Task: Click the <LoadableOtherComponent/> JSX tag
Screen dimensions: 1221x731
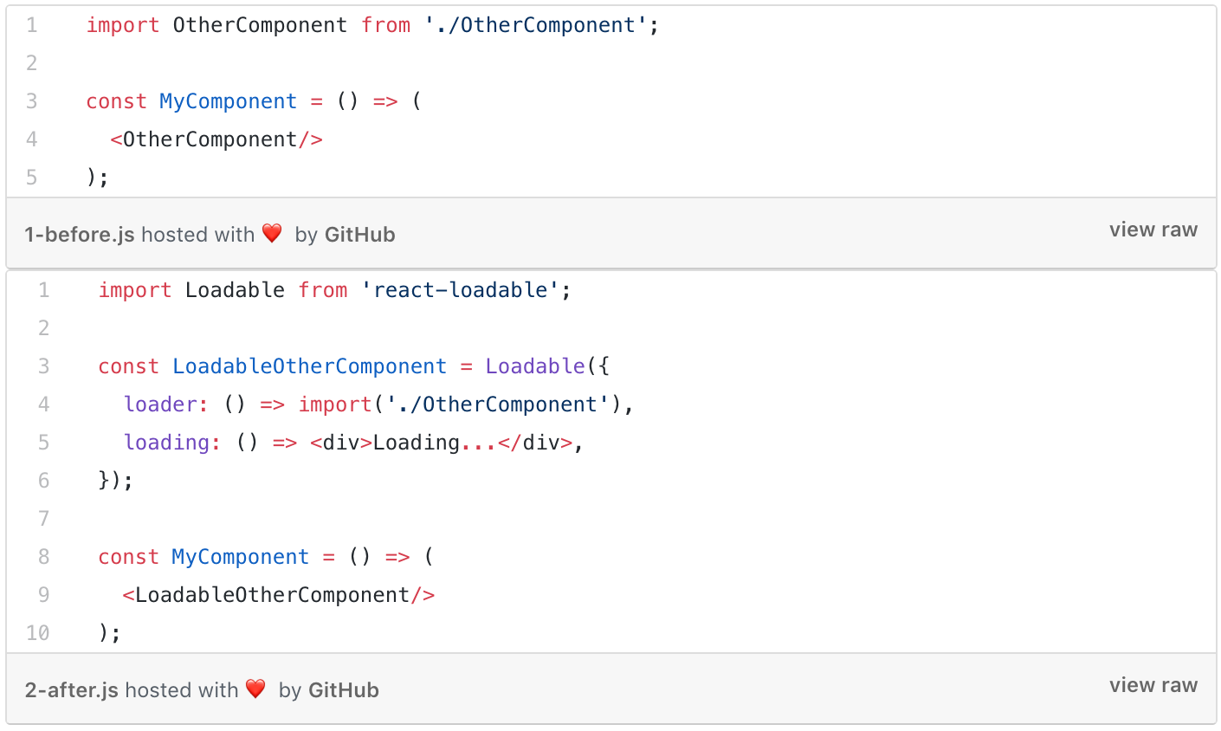Action: [279, 595]
